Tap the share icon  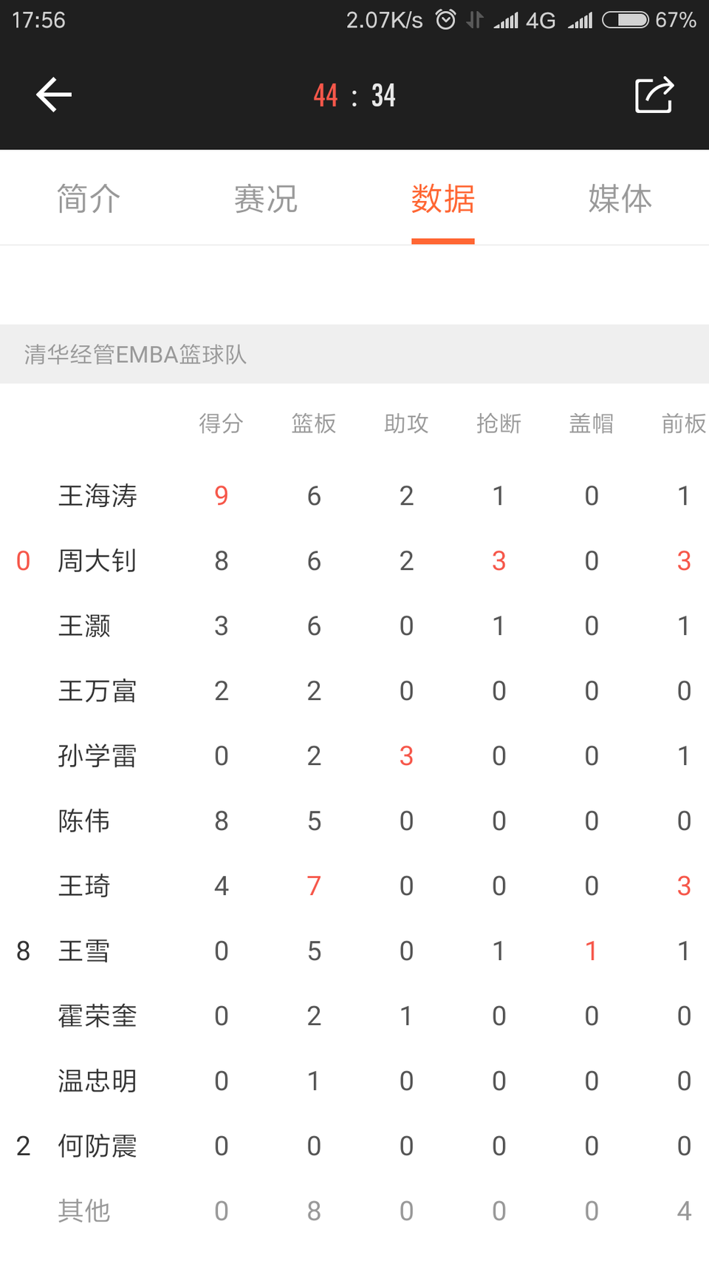pyautogui.click(x=654, y=95)
